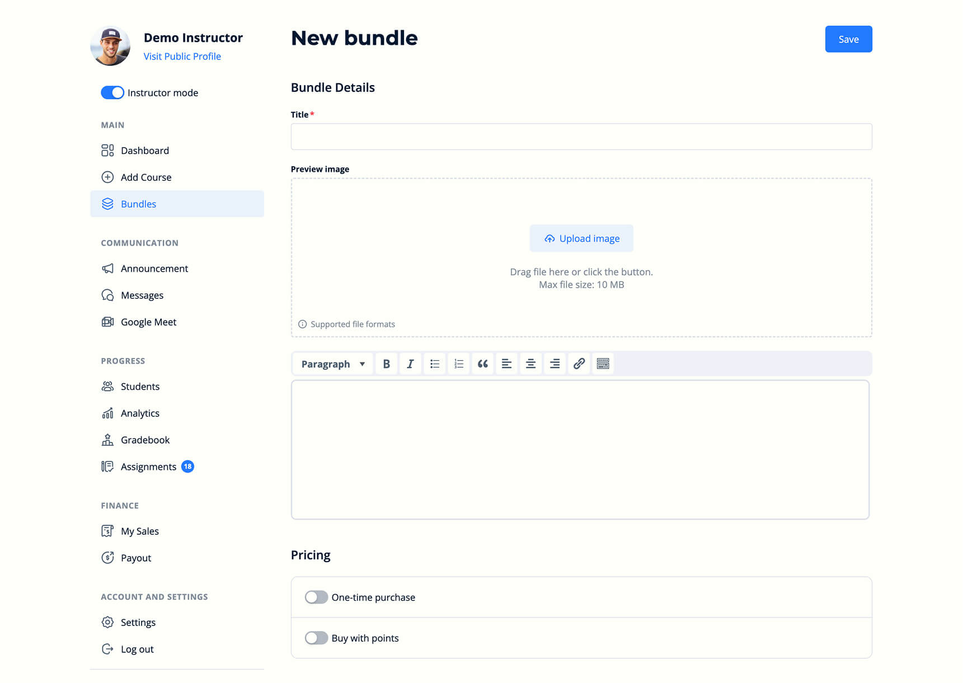Viewport: 963px width, 683px height.
Task: Click the Assignments icon
Action: (107, 467)
